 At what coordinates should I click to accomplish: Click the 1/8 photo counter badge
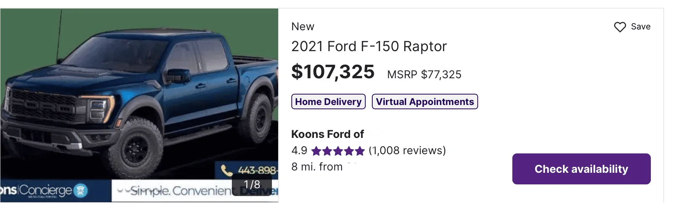tap(252, 184)
